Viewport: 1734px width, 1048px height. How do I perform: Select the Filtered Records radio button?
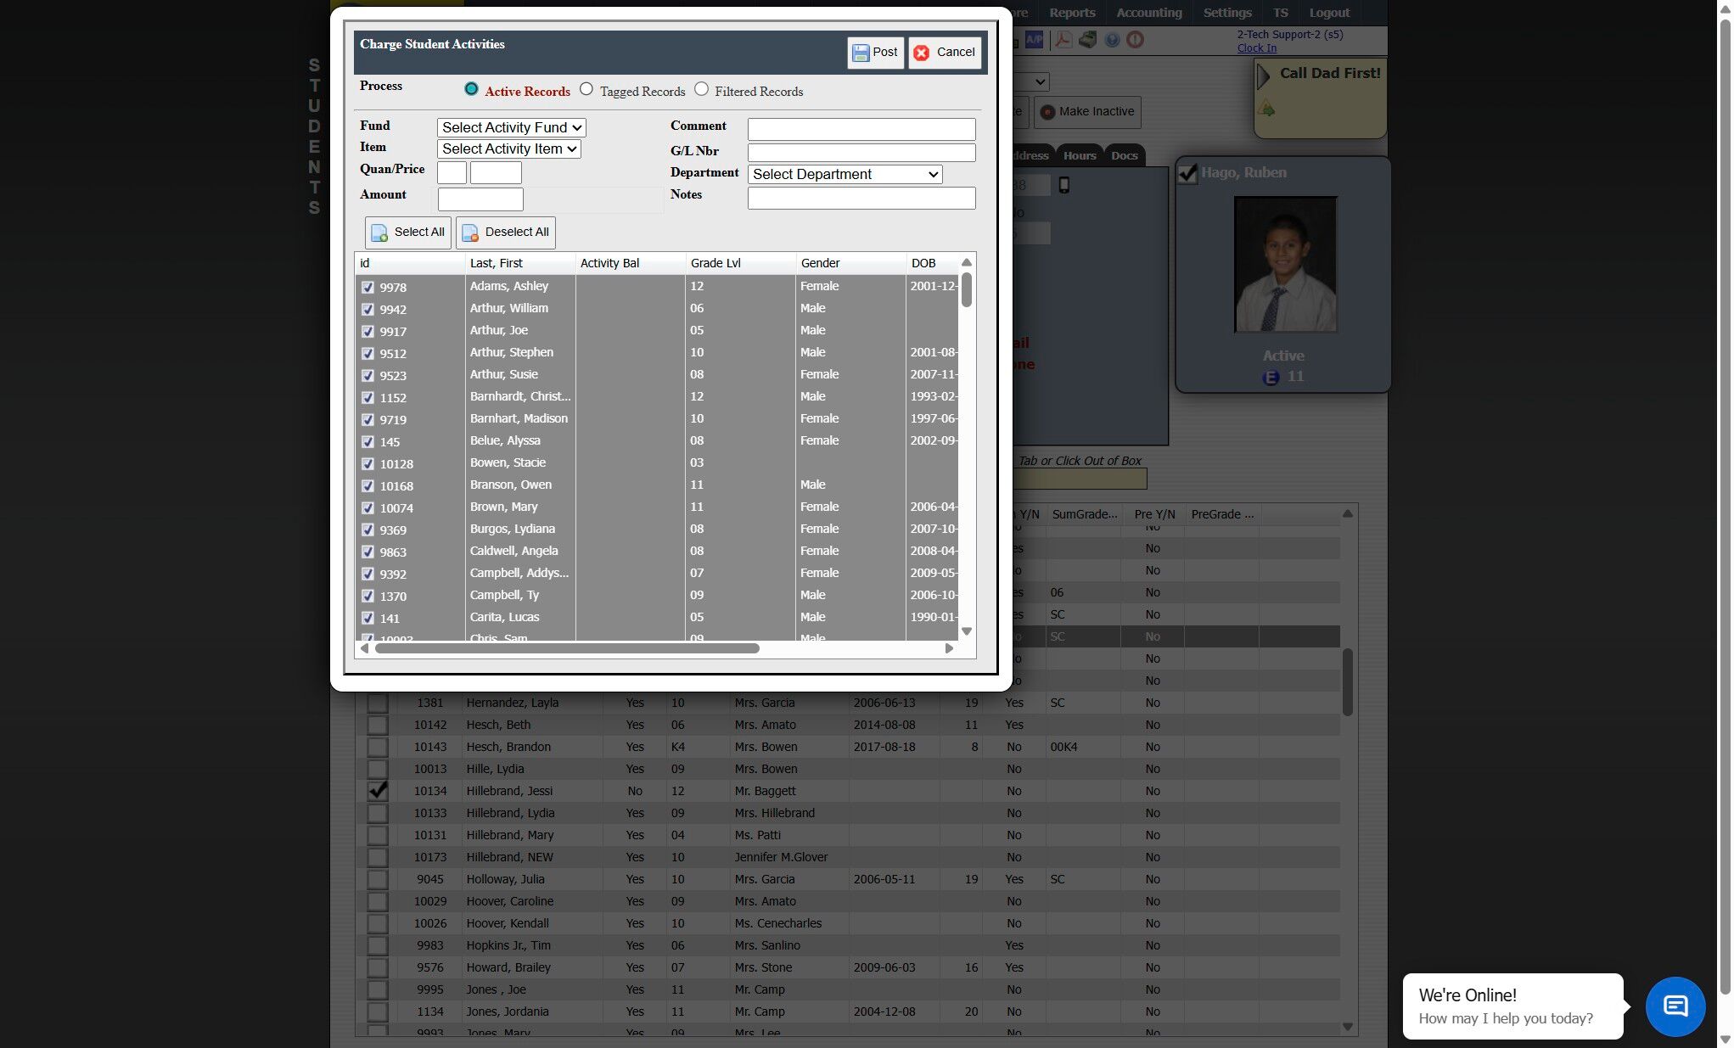coord(701,89)
